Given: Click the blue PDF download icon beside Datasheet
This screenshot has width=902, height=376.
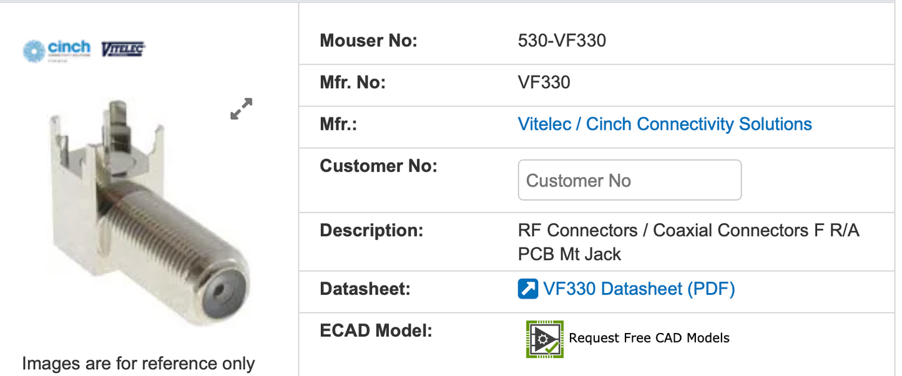Looking at the screenshot, I should point(527,288).
